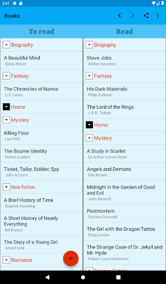Viewport: 166px width, 284px height.
Task: Expand the collapsed Horror group in To read
Action: [x=6, y=107]
